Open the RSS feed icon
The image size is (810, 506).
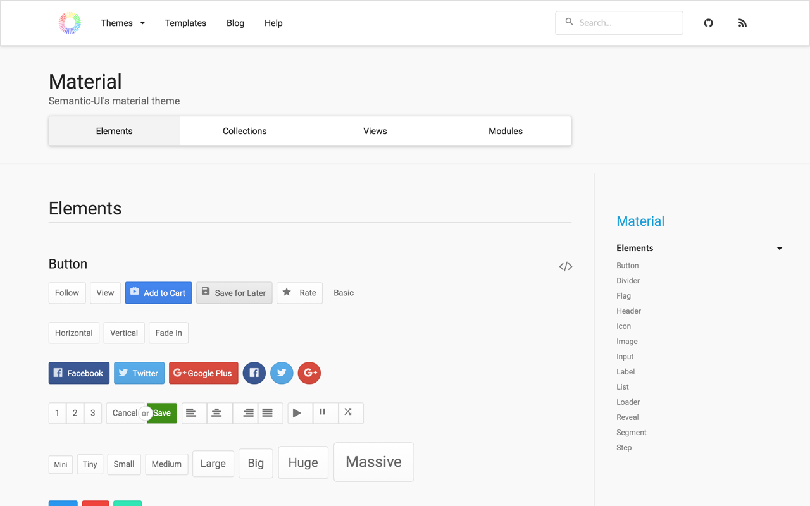point(742,23)
